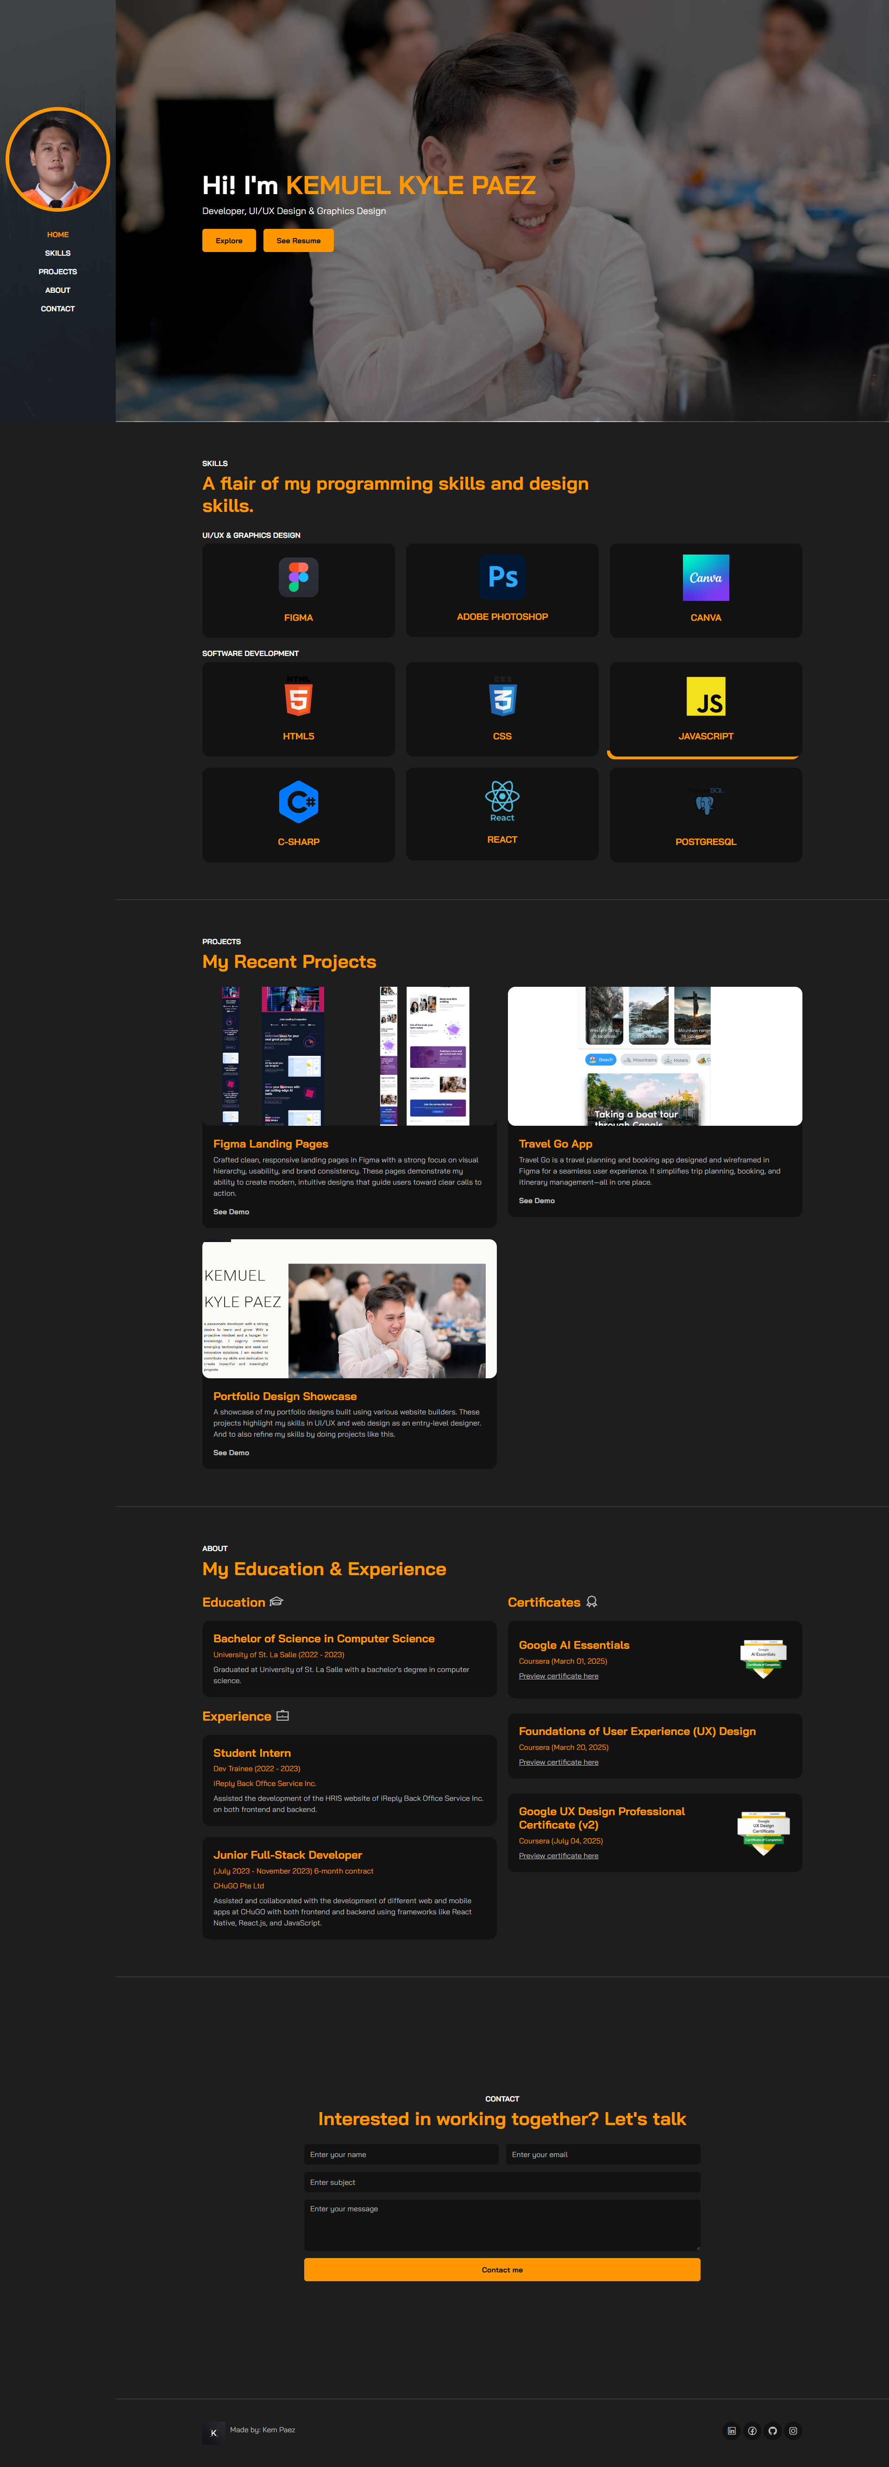Click the React atom icon
Viewport: 889px width, 2467px height.
[502, 801]
